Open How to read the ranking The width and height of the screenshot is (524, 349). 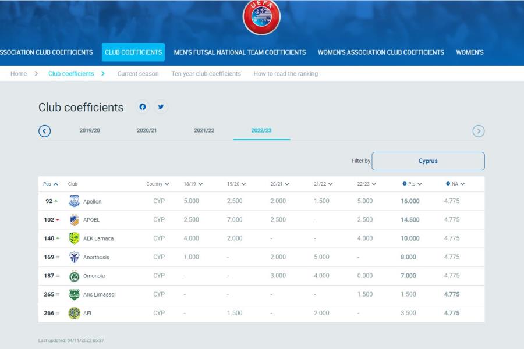click(286, 74)
